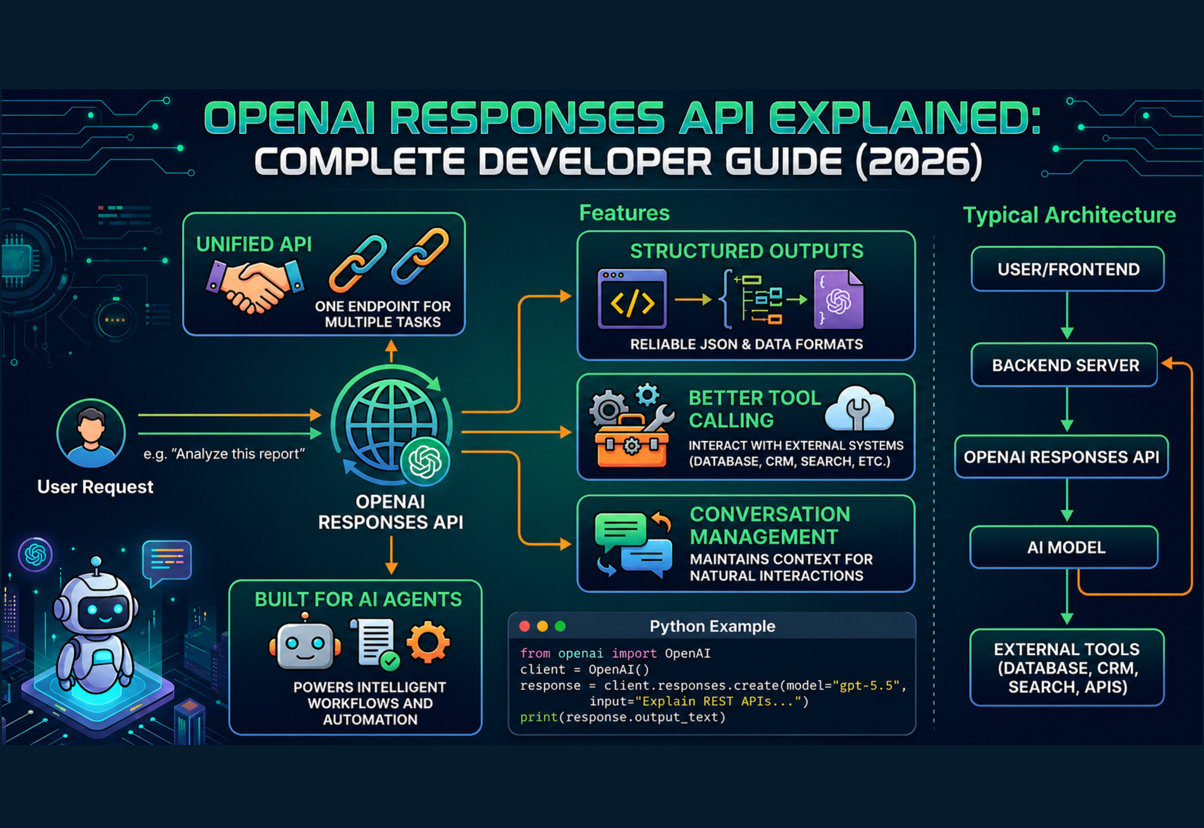Click the 'gpt-5.5' model string in code
The image size is (1204, 828).
(x=866, y=685)
